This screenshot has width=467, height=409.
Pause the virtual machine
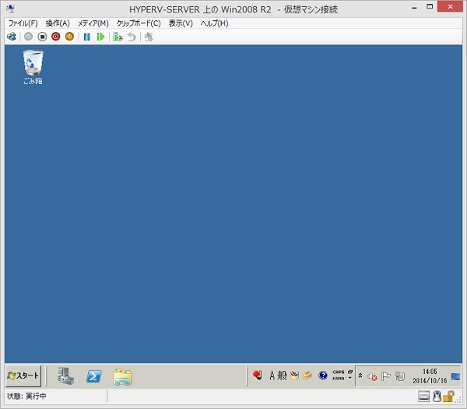(x=86, y=37)
